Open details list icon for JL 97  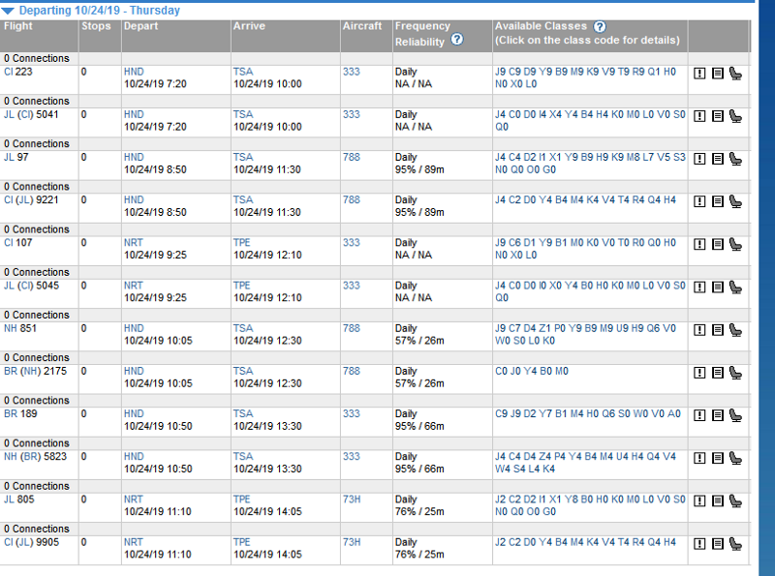coord(718,159)
